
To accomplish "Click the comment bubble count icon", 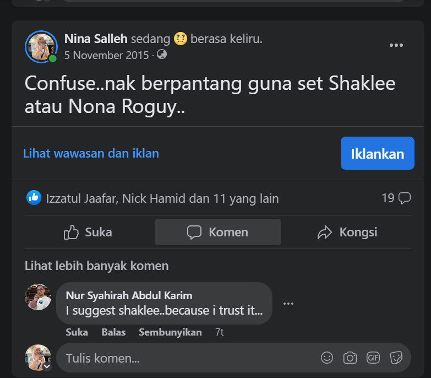I will pos(405,198).
